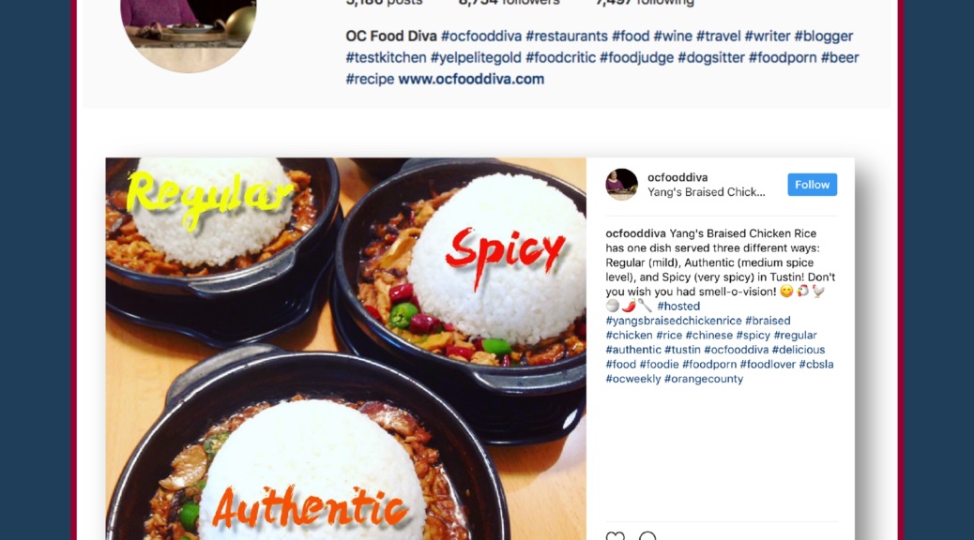Image resolution: width=974 pixels, height=540 pixels.
Task: Open the www.ocfooddiva.com link
Action: 471,79
